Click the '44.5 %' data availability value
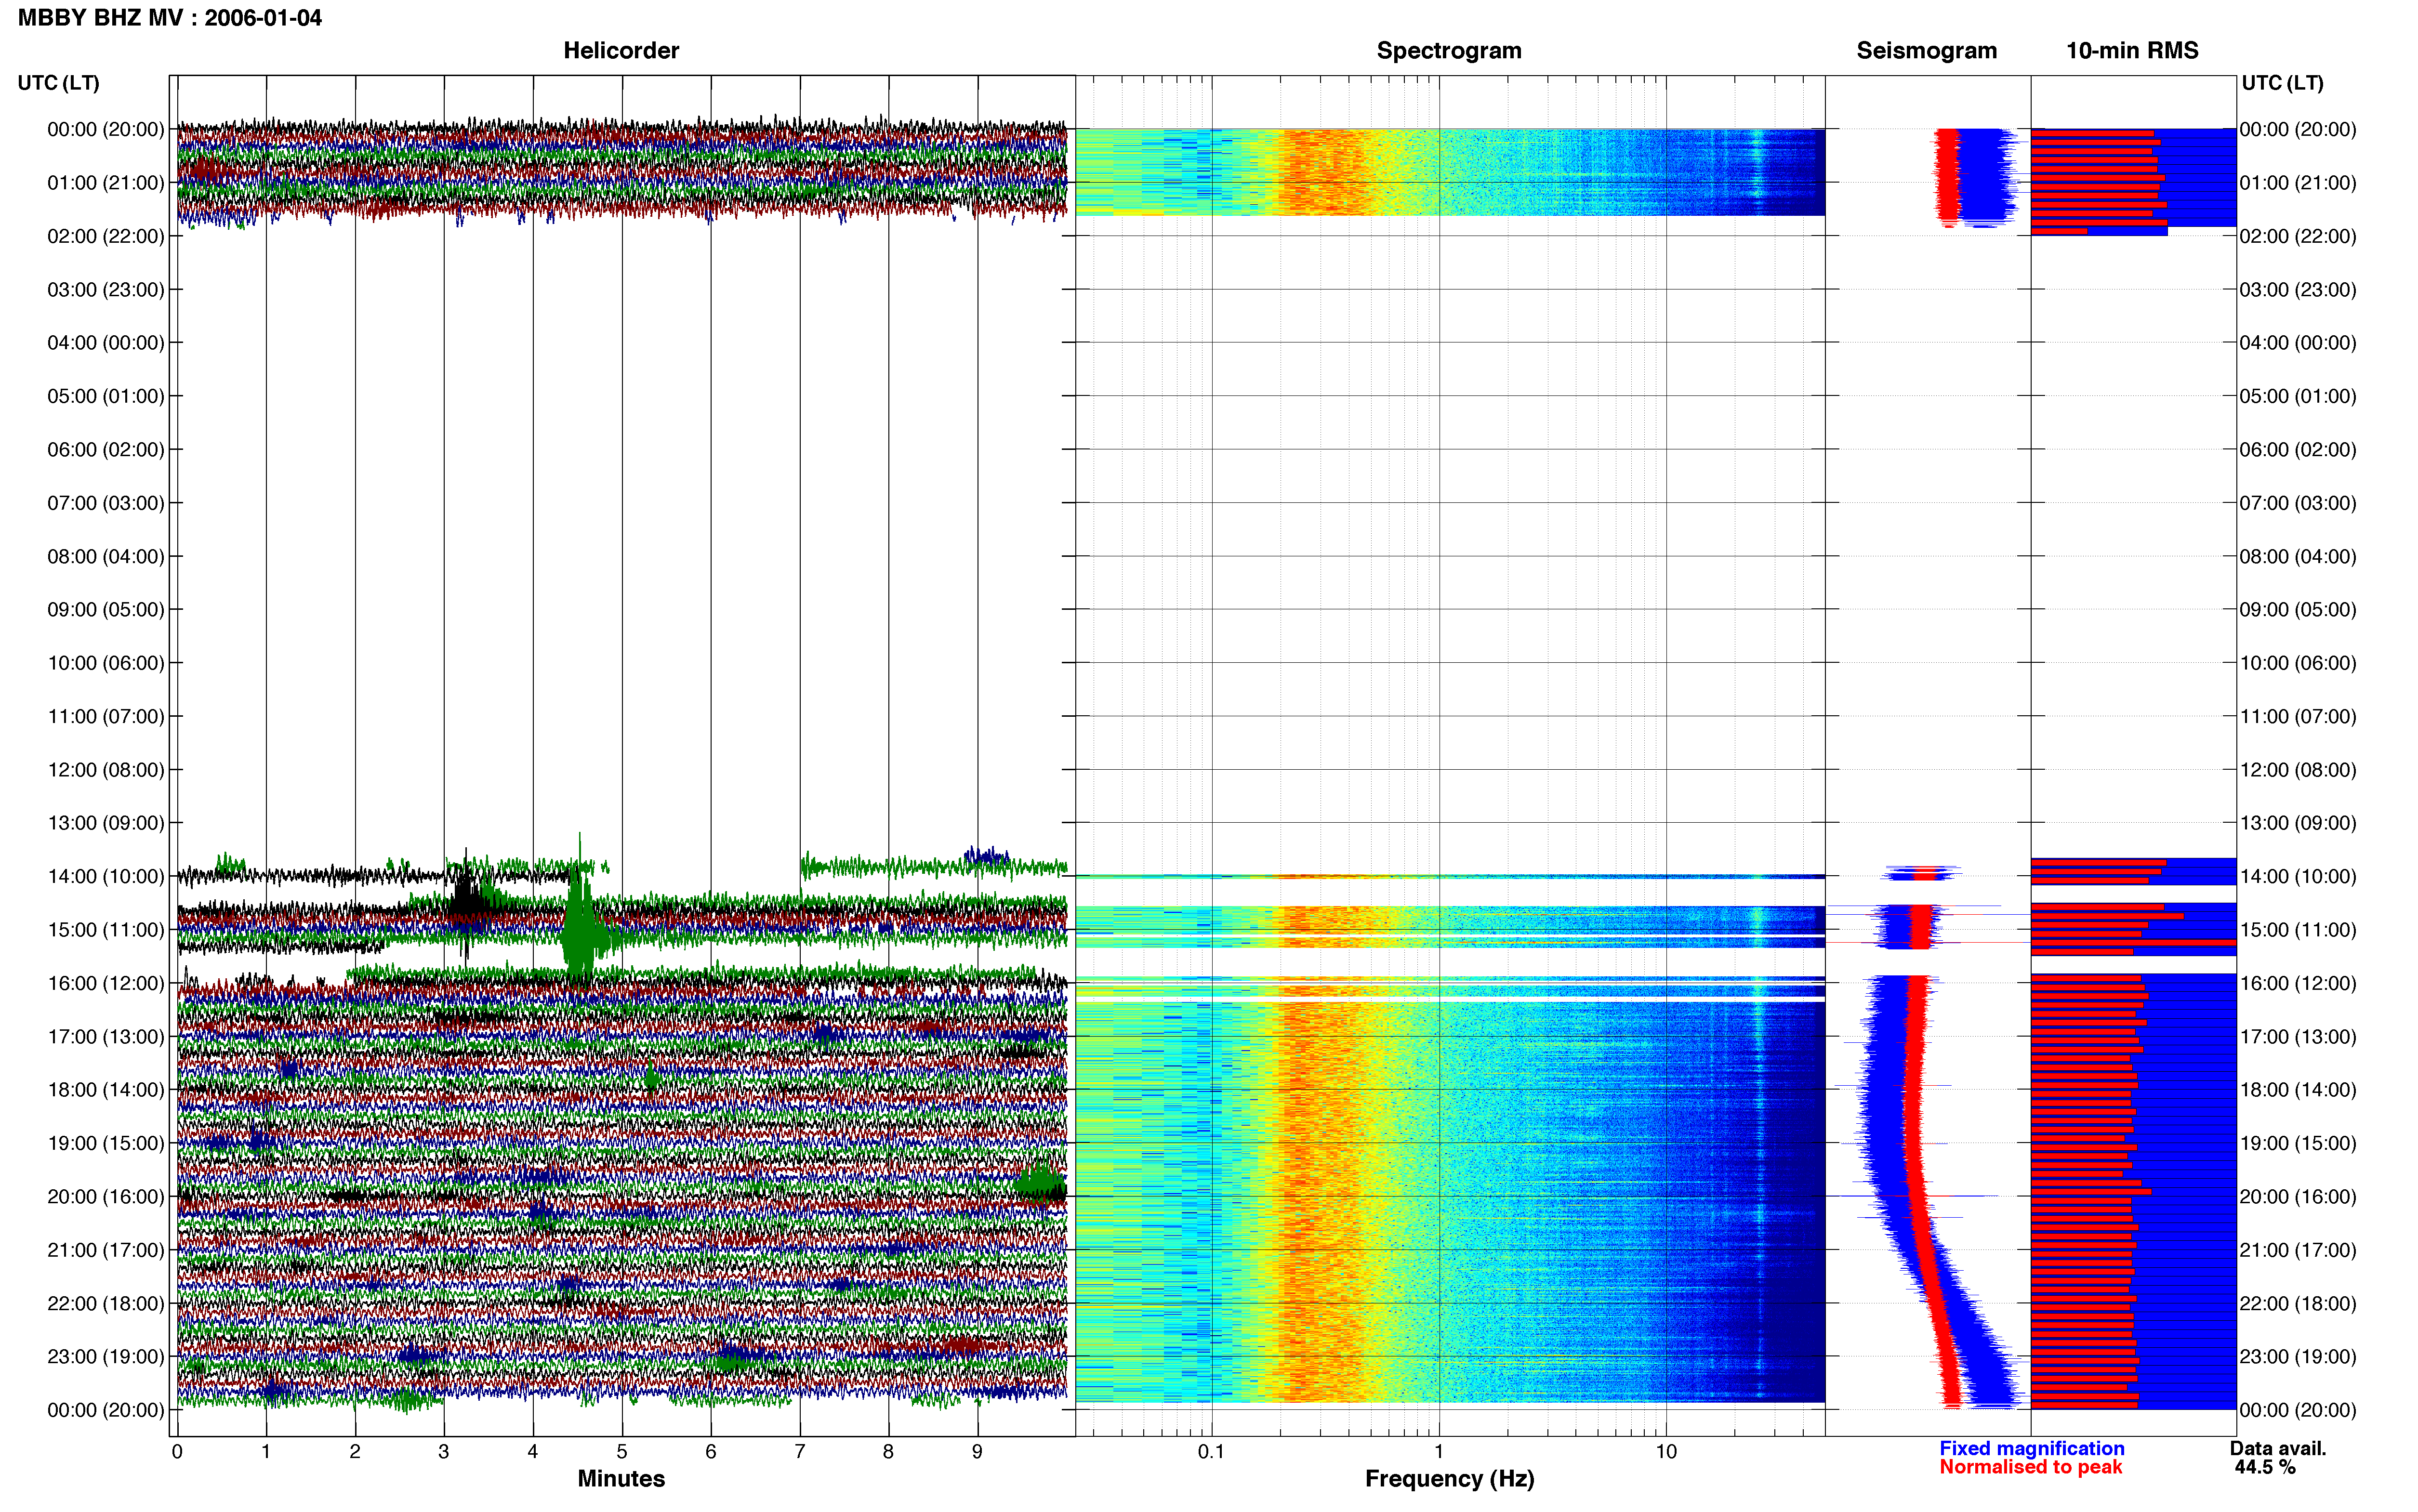2418x1512 pixels. coord(2265,1467)
